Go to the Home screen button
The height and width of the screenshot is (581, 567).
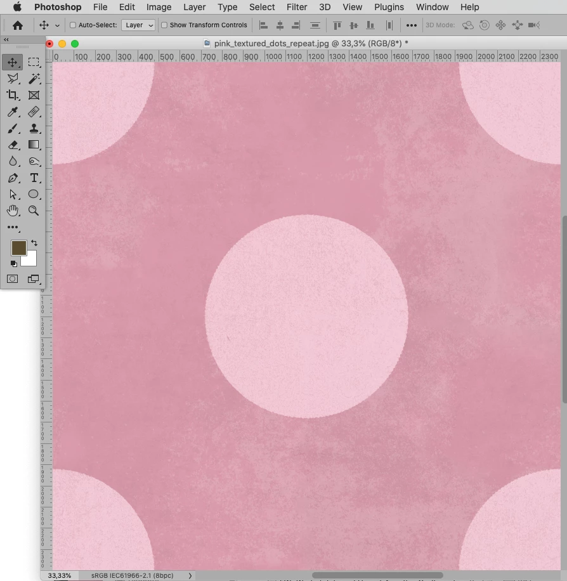point(17,25)
